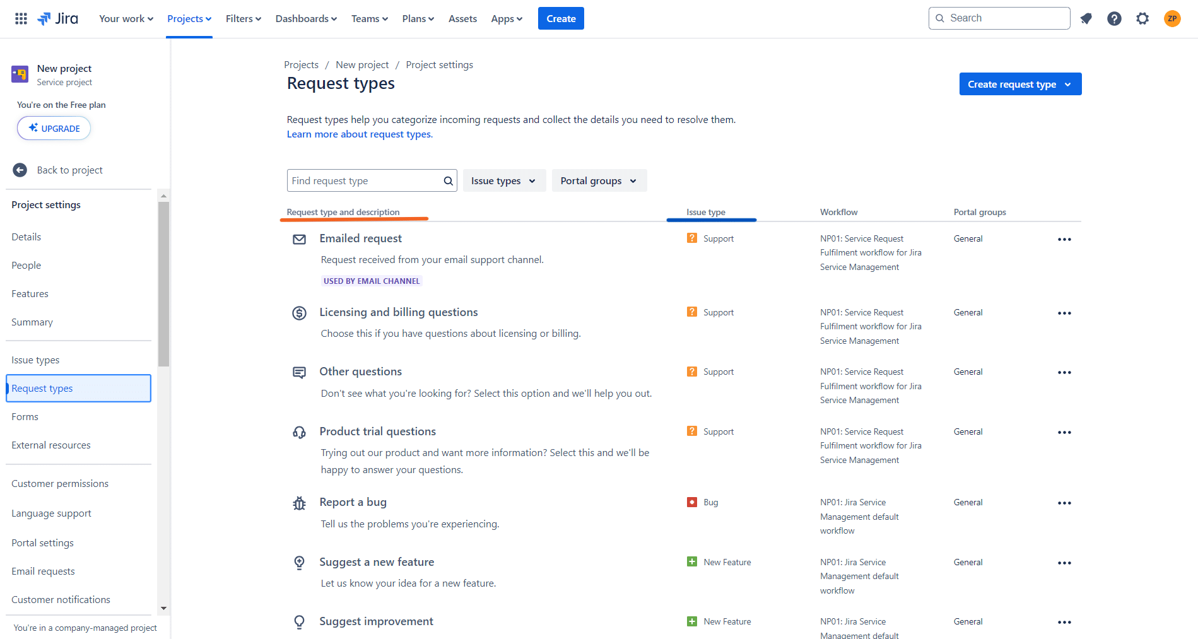Image resolution: width=1198 pixels, height=639 pixels.
Task: Open Summary in the sidebar
Action: 32,322
